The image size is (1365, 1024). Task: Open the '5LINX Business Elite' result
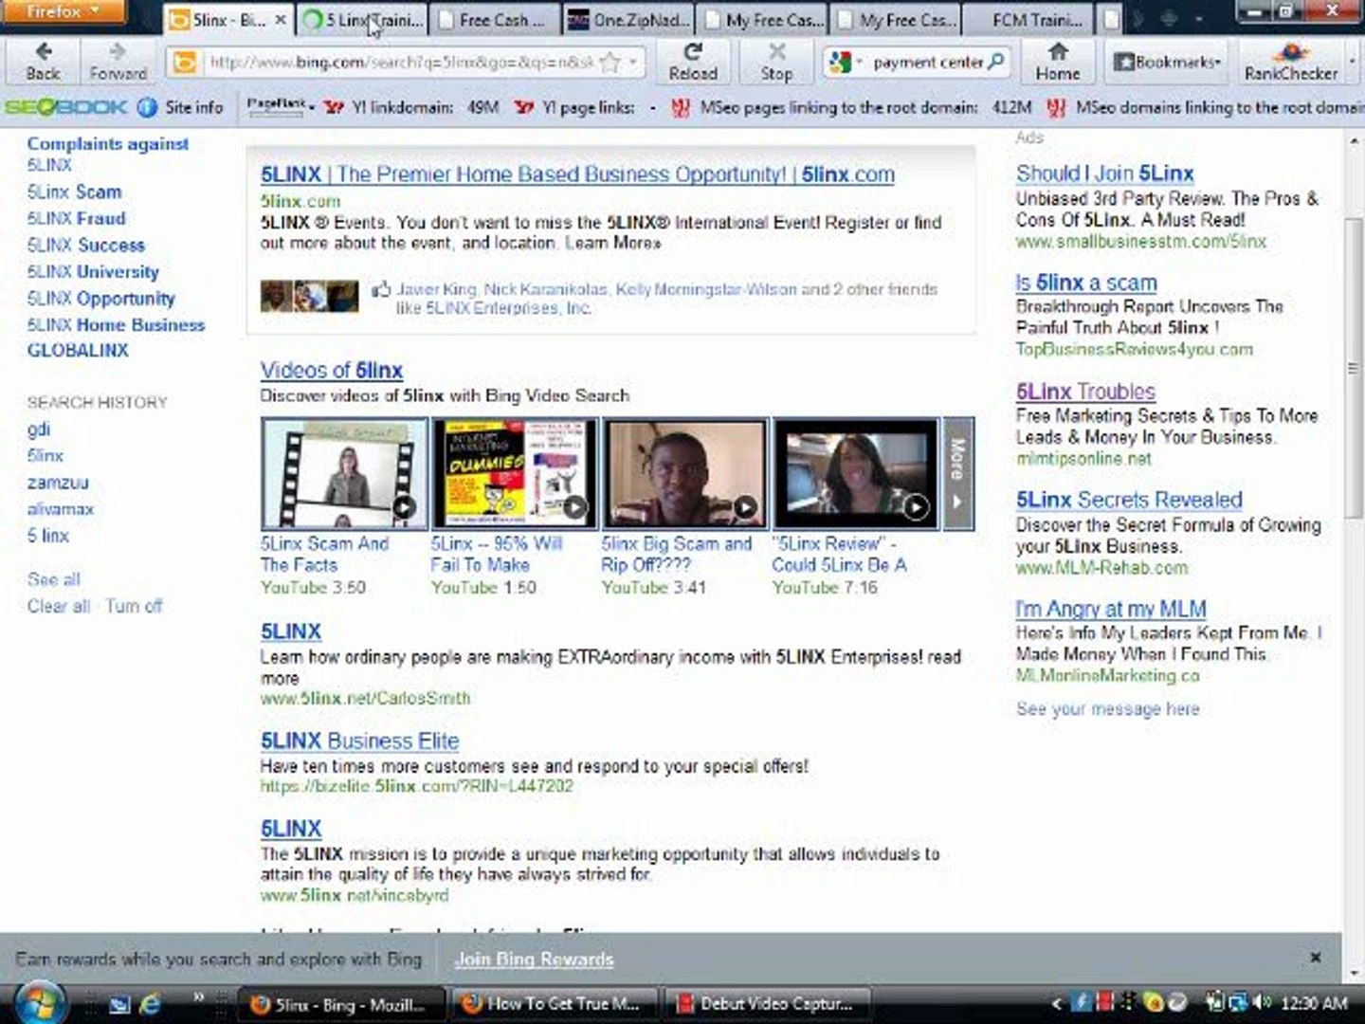tap(359, 741)
